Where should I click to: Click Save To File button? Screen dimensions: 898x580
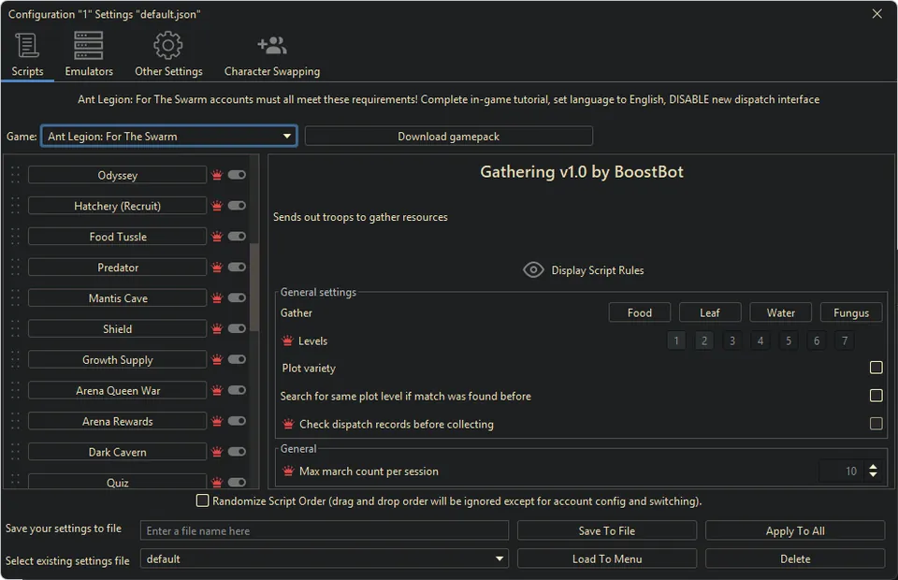606,530
